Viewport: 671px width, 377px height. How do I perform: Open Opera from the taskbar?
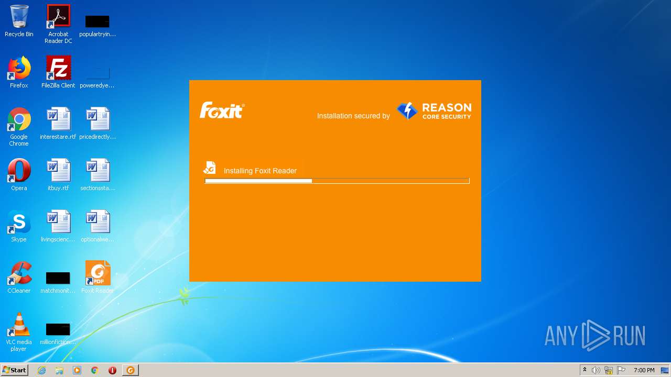click(112, 370)
